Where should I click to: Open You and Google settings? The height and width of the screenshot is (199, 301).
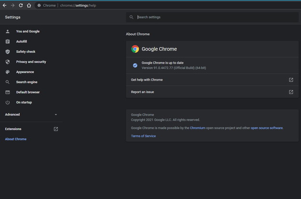(28, 31)
